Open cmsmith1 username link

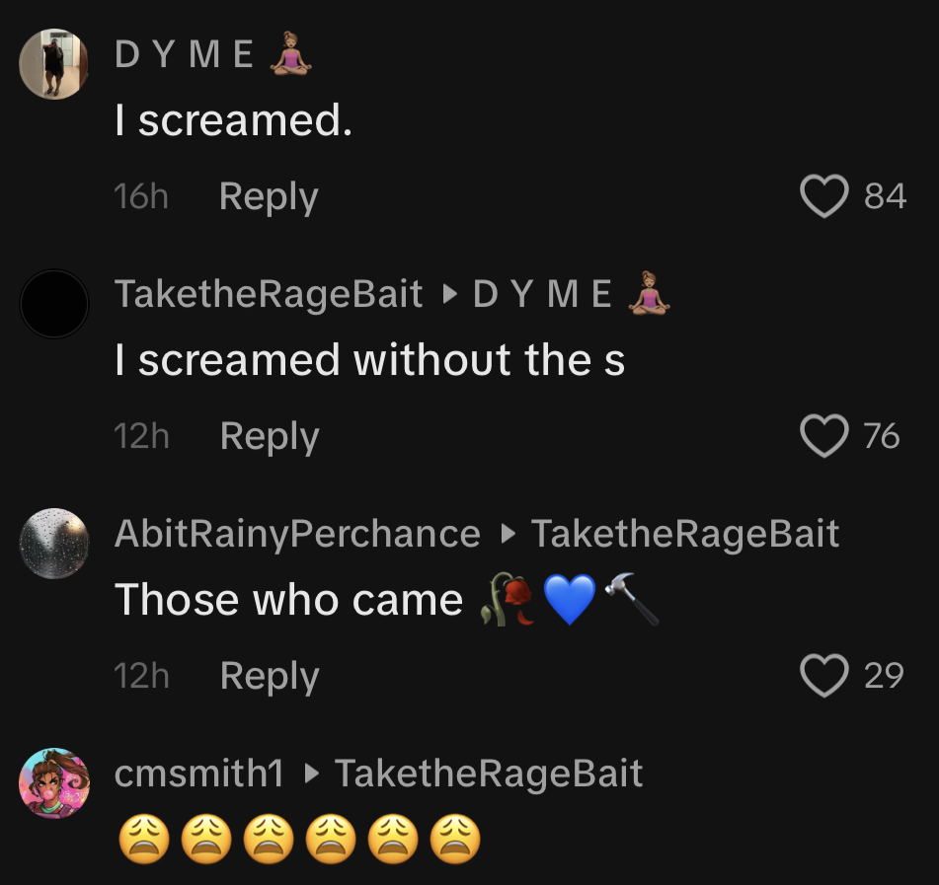198,774
